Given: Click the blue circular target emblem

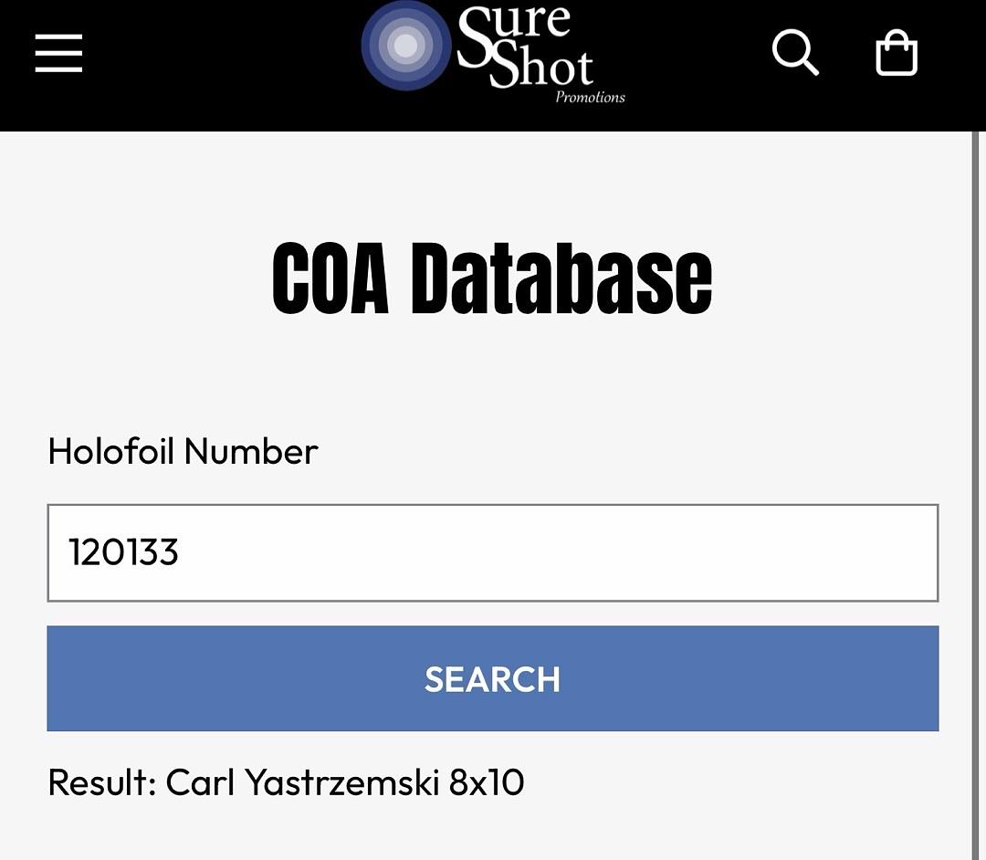Looking at the screenshot, I should tap(405, 46).
